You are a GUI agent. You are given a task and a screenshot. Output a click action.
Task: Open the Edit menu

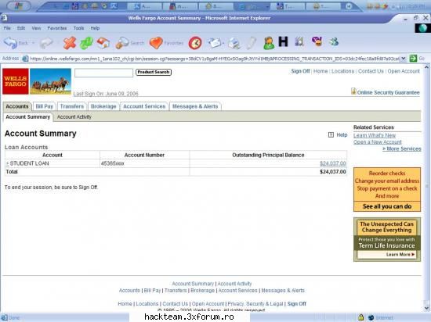[x=21, y=28]
